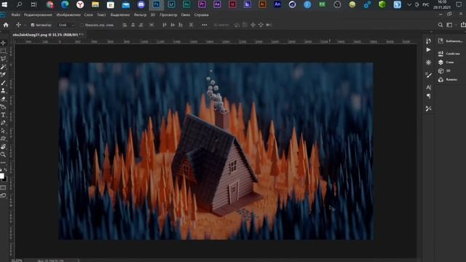466x262 pixels.
Task: Click the zoom percentage field in status bar
Action: click(x=17, y=261)
